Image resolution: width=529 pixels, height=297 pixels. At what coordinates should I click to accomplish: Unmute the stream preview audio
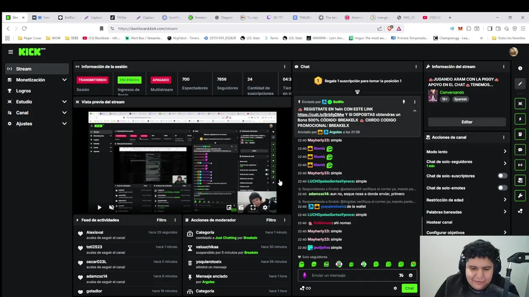click(x=111, y=207)
